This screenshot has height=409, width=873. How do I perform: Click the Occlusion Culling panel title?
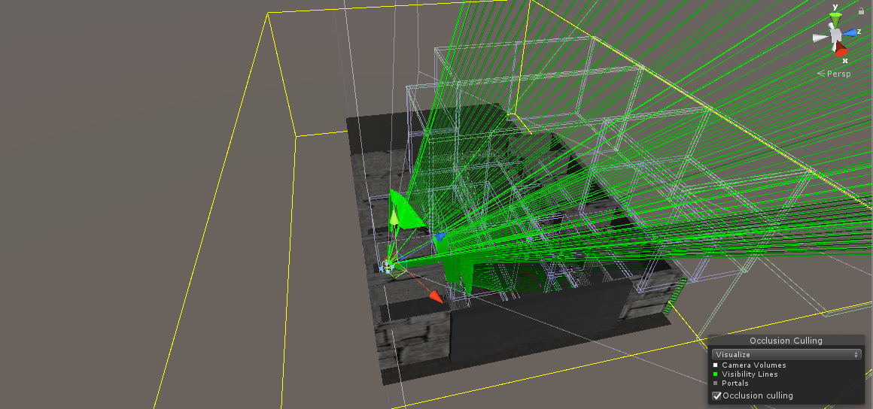point(786,341)
